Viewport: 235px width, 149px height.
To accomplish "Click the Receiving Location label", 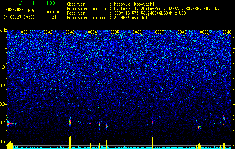I will [87, 9].
